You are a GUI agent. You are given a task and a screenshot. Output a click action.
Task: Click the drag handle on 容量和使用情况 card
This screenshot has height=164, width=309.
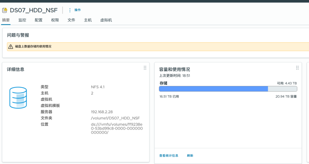[x=297, y=68]
